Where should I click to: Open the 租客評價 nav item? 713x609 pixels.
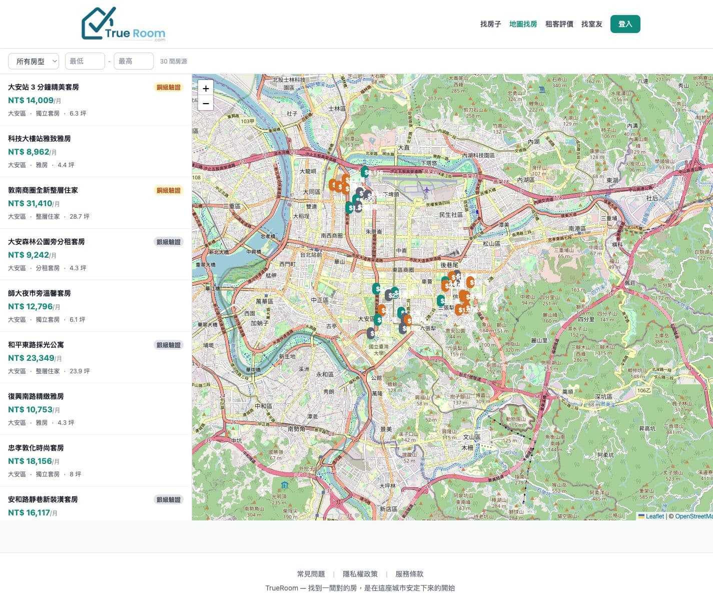559,24
